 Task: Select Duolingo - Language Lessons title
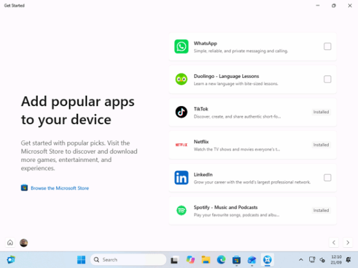coord(227,76)
